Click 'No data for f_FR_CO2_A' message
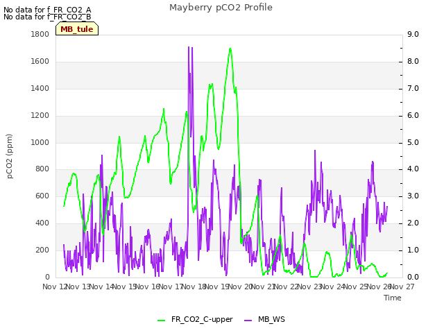This screenshot has width=444, height=333. point(47,10)
